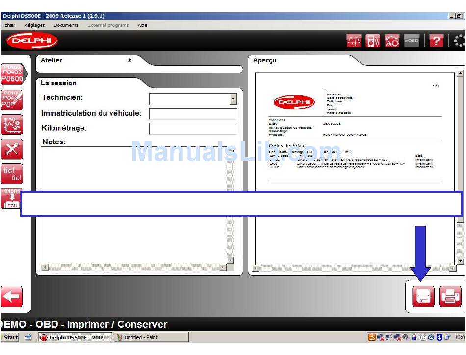Click the Delphi logo in the header
Screen dimensions: 466x355
tap(32, 41)
